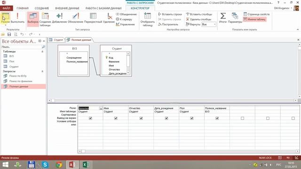Screen dimensions: 301x169
Task: Click Вставить строки
Action: (170, 14)
